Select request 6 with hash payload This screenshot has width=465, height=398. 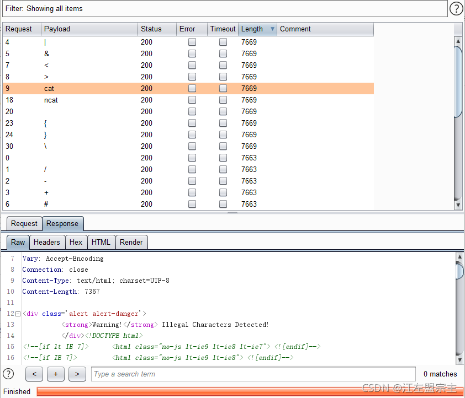point(188,204)
